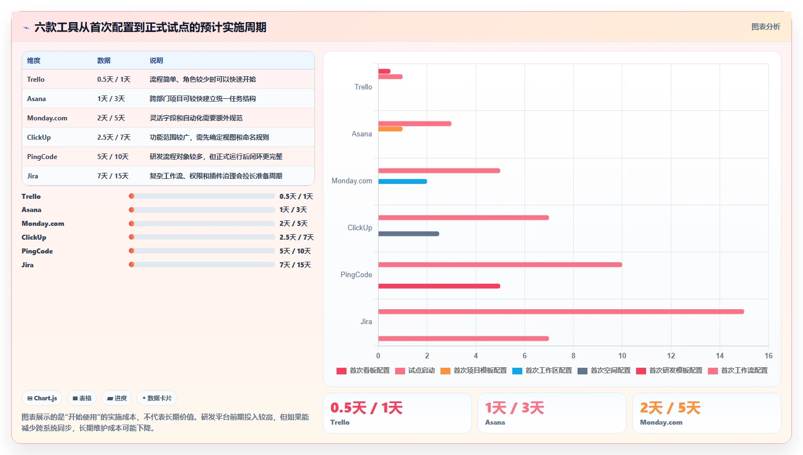Toggle the 首次看板配置 legend item
The image size is (803, 455).
363,371
